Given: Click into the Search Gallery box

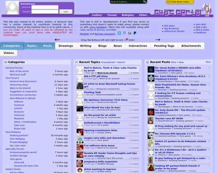Looking at the screenshot, I should [x=126, y=2].
